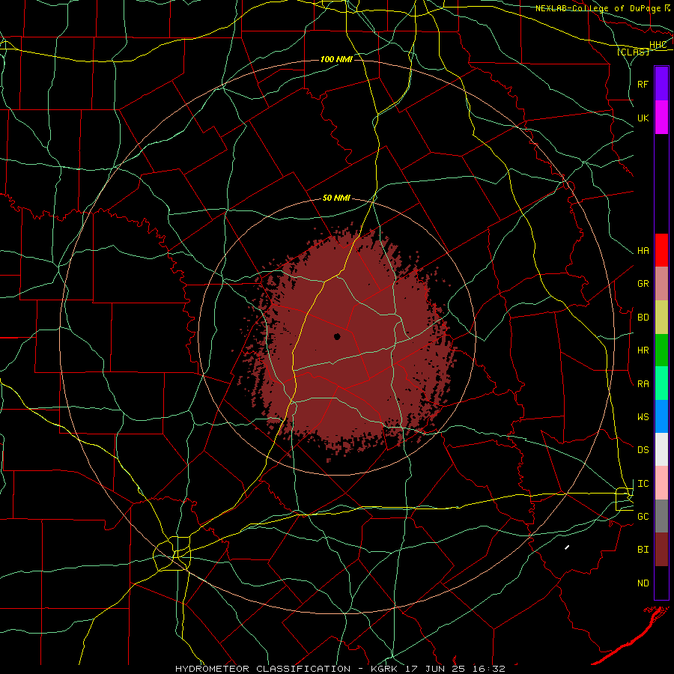The height and width of the screenshot is (674, 674).
Task: Click the RA legend label
Action: click(643, 383)
